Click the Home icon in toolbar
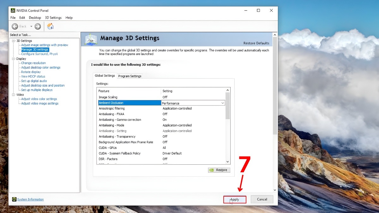 point(50,27)
